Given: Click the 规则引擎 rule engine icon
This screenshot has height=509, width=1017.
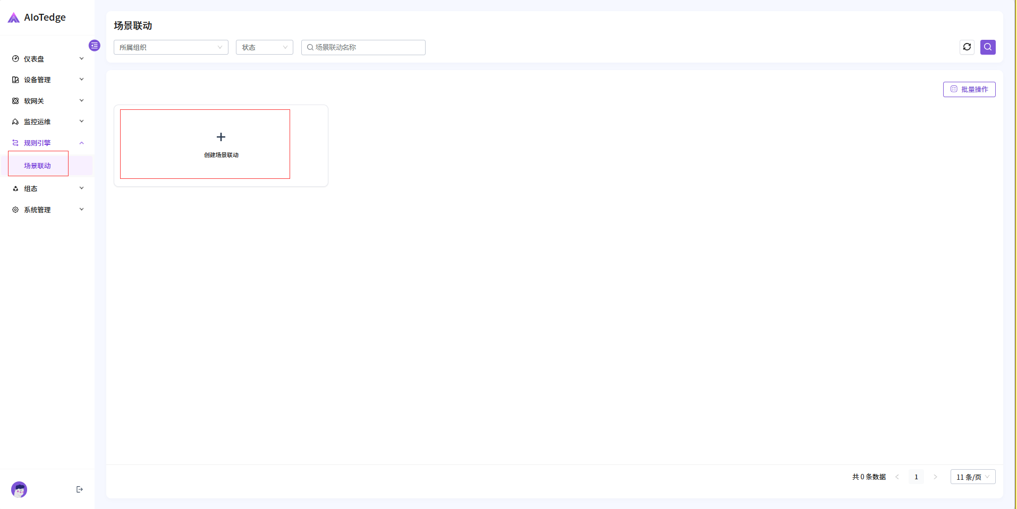Looking at the screenshot, I should pos(15,143).
